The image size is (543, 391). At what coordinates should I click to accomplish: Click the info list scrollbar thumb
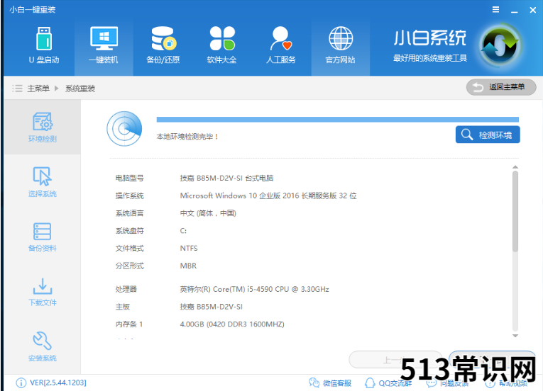515,211
